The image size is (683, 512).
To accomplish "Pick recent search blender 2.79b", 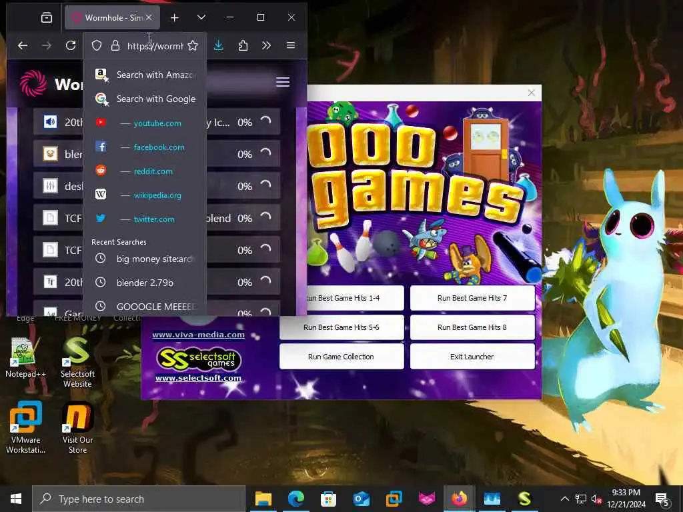I will [145, 283].
